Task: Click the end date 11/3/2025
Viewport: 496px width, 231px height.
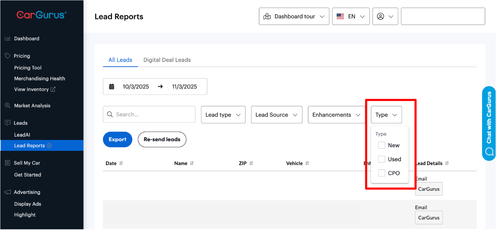Action: click(184, 87)
